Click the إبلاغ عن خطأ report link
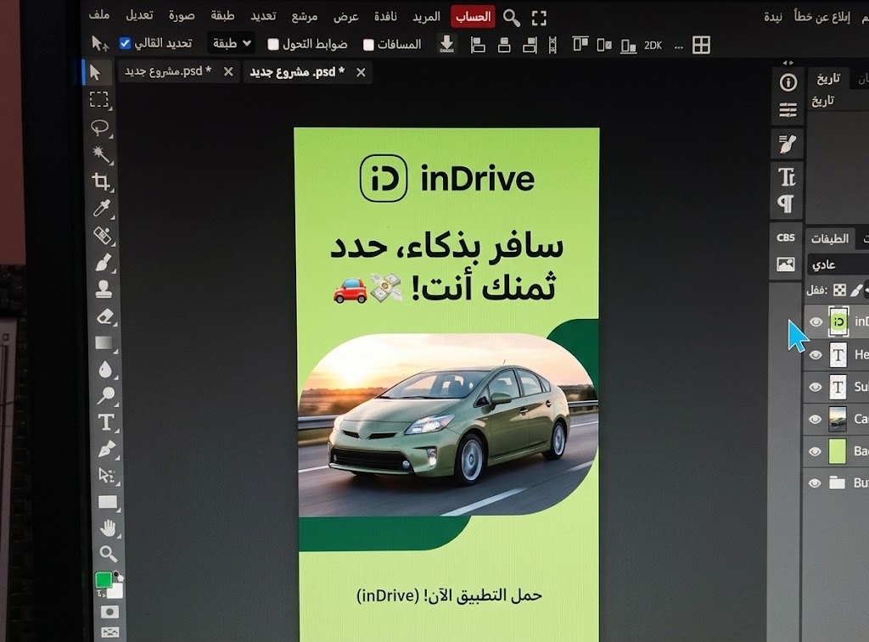Image resolution: width=869 pixels, height=642 pixels. (x=821, y=17)
